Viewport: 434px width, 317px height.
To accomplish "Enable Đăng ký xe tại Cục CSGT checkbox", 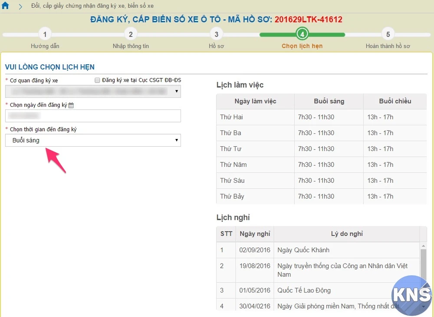I will [98, 80].
